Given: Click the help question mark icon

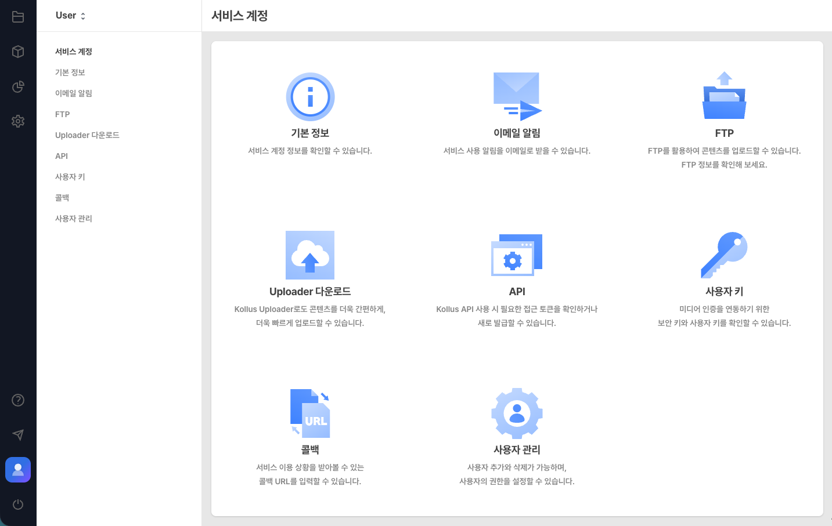Looking at the screenshot, I should 18,400.
